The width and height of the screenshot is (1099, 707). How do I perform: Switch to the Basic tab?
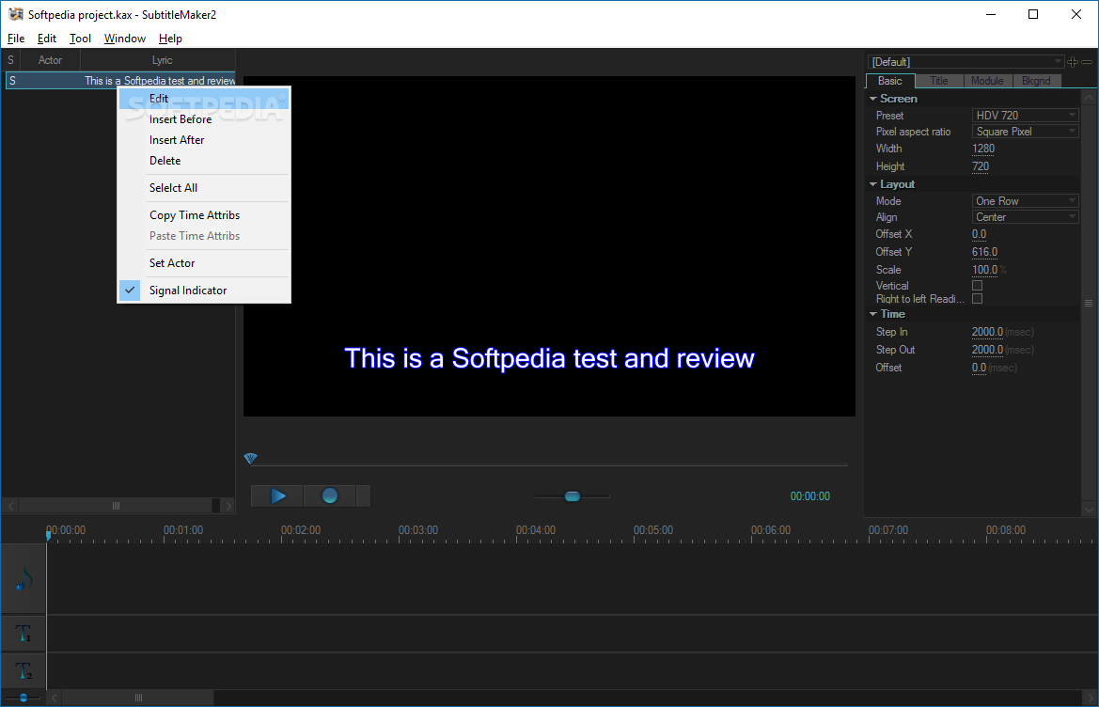coord(890,81)
